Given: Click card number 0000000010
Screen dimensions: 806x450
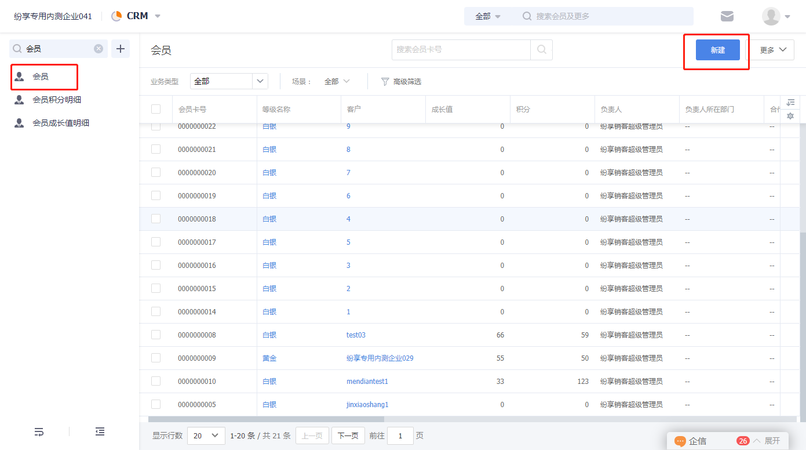Looking at the screenshot, I should [x=197, y=382].
